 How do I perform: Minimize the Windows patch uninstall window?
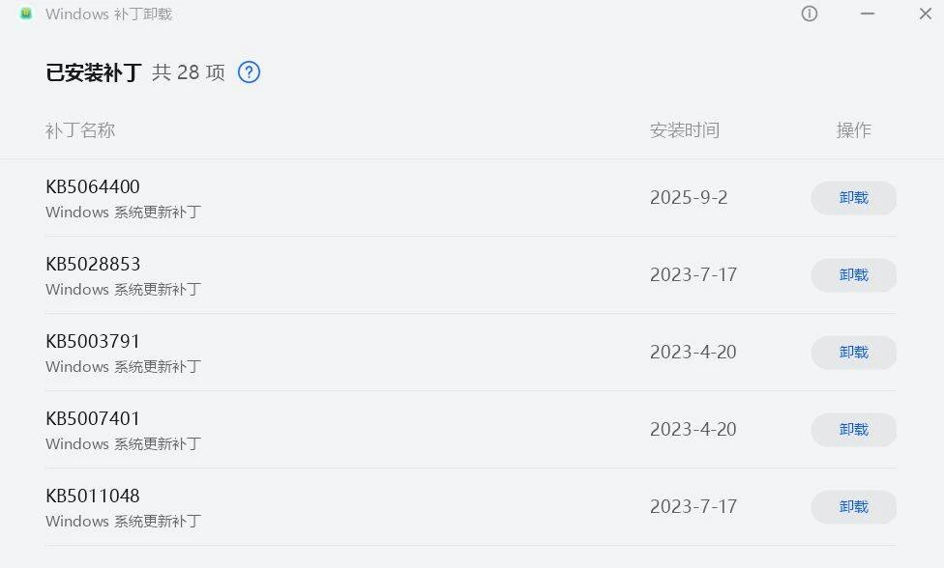click(868, 14)
